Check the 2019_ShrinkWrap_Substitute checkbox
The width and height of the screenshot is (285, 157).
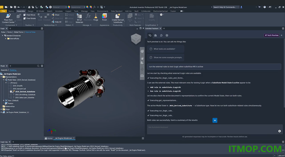click(11, 95)
